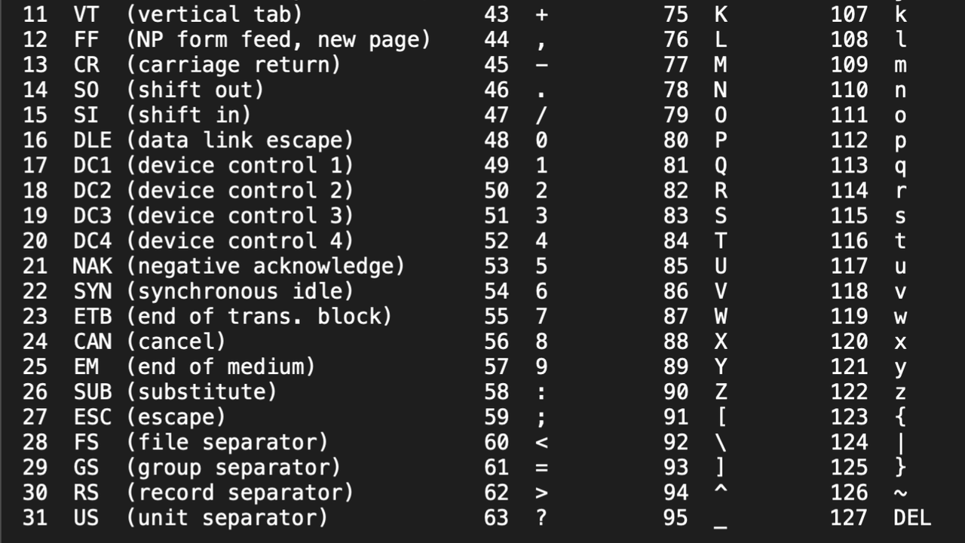Click the NAK abbreviation in row 21
The width and height of the screenshot is (965, 543).
(92, 266)
